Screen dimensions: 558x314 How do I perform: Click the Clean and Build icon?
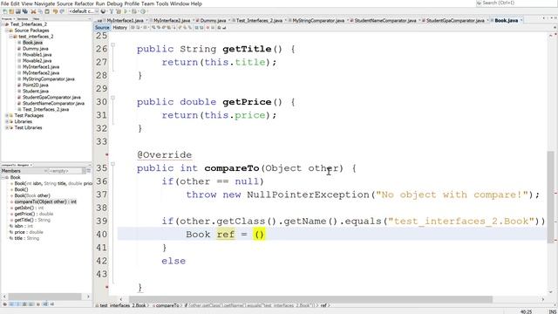pos(119,11)
